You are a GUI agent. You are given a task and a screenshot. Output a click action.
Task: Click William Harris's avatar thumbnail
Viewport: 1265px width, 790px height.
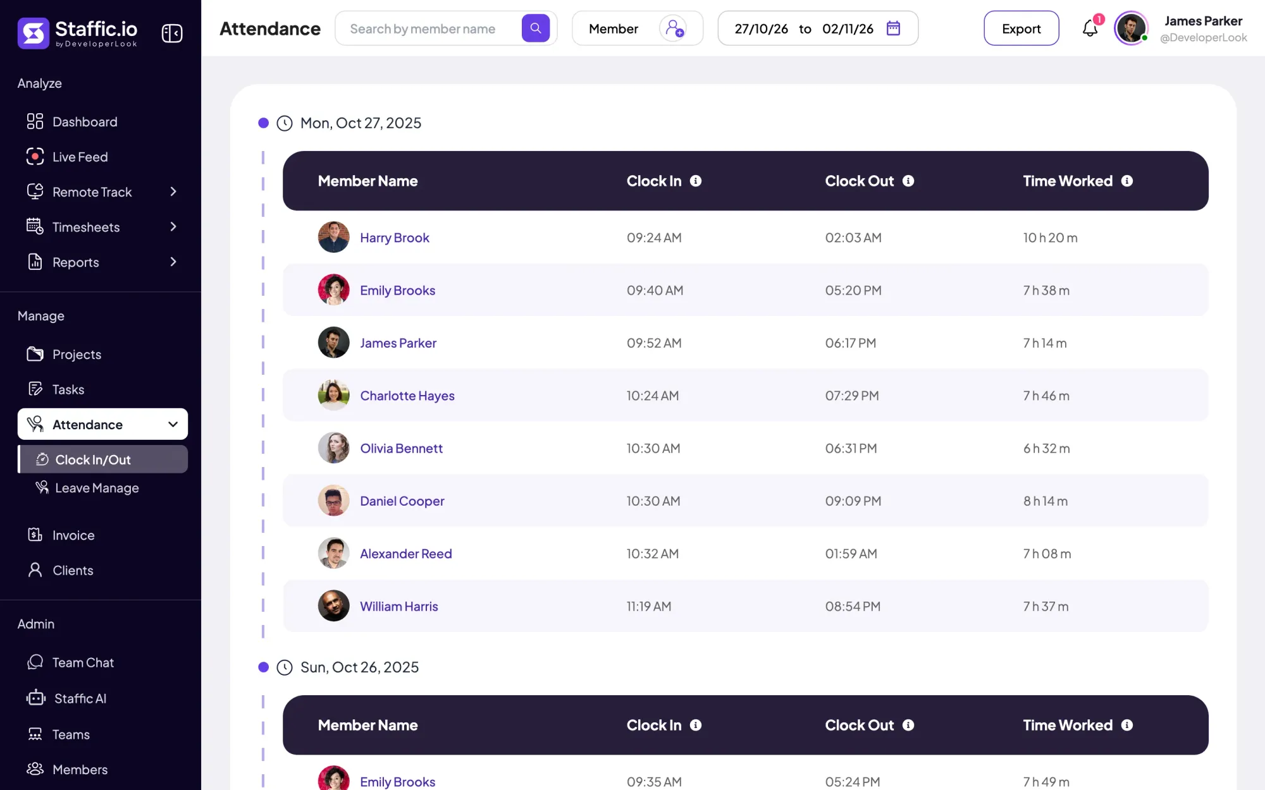point(333,606)
